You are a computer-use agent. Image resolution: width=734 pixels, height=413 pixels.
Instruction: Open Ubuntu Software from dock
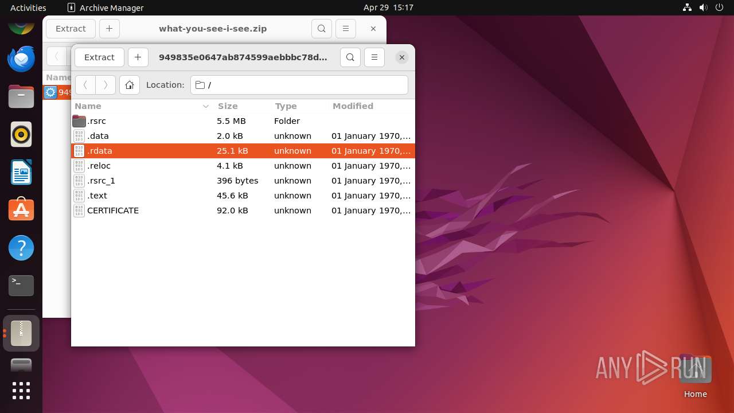(x=21, y=210)
